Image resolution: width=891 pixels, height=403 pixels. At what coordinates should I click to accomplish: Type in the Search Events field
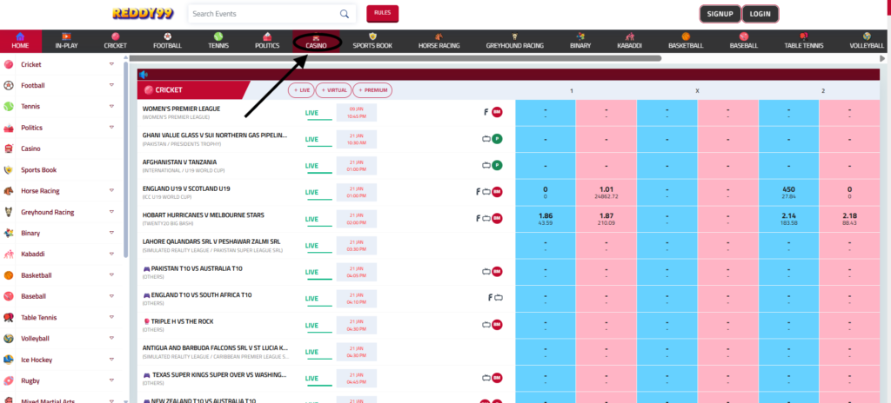coord(261,14)
